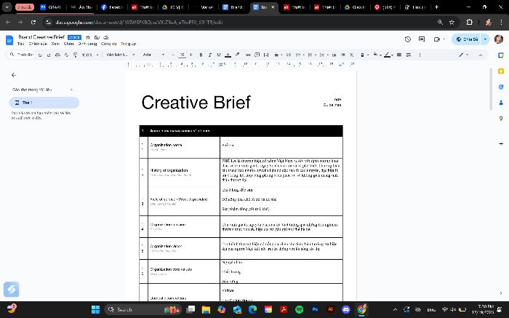Viewport: 509px width, 318px height.
Task: Open the Google Docs home icon
Action: [9, 40]
